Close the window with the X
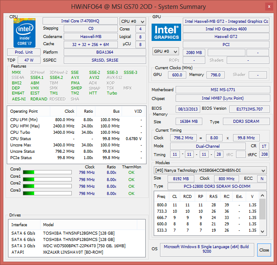Screen dimensions: 277x265 pos(269,7)
